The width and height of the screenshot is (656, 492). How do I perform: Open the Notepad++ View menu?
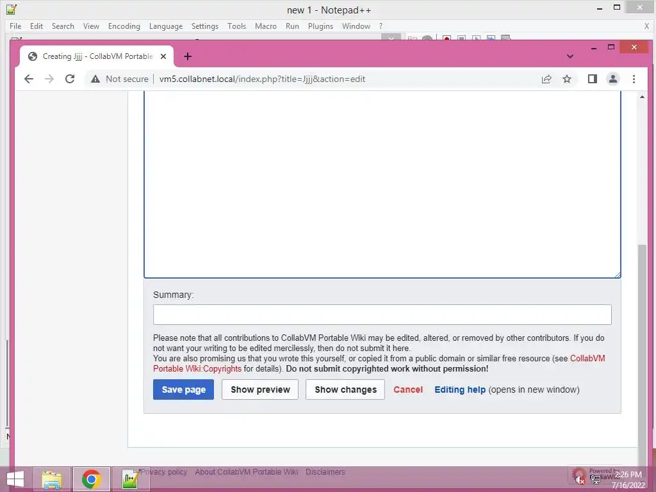tap(91, 26)
